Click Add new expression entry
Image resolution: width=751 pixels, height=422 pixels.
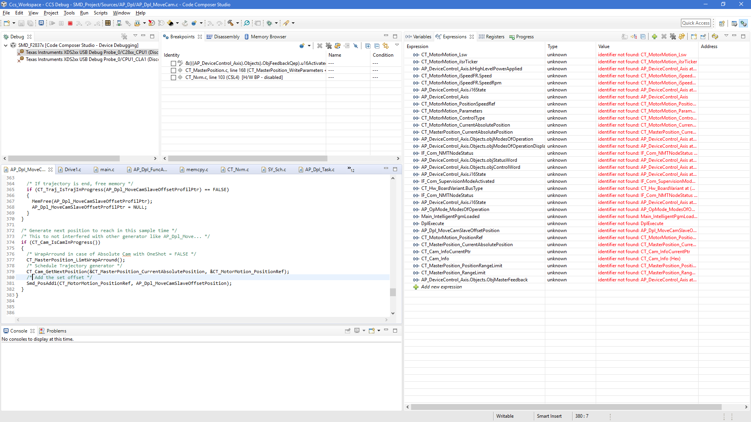[x=441, y=287]
